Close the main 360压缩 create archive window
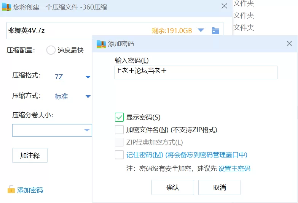 click(224, 6)
